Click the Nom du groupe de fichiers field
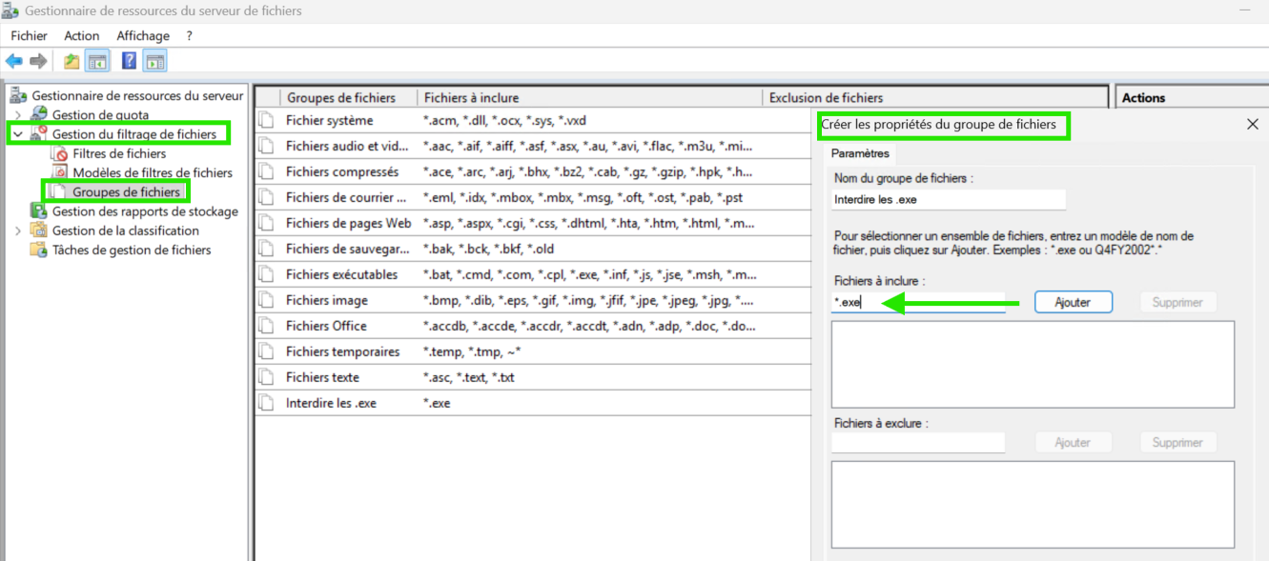Image resolution: width=1269 pixels, height=561 pixels. tap(948, 199)
